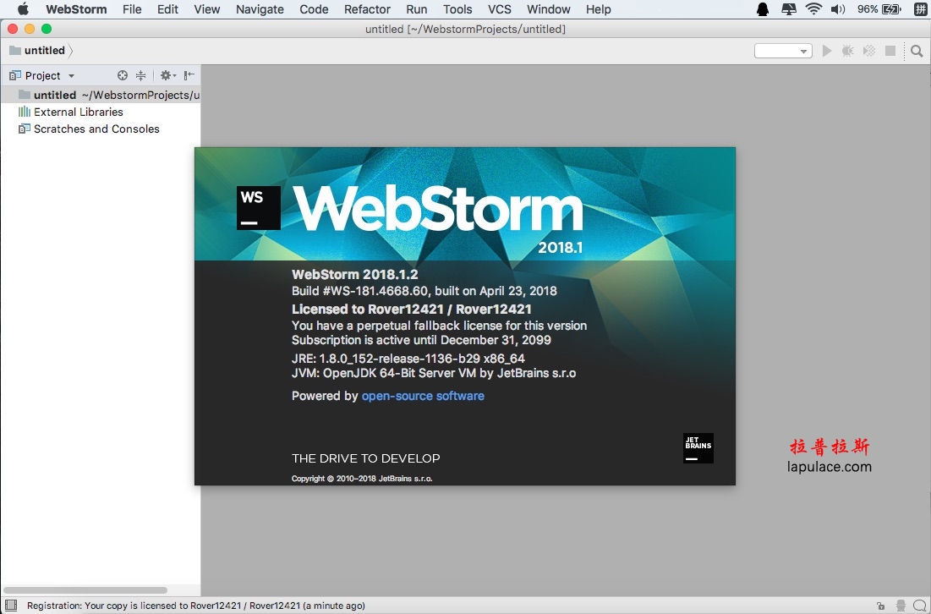Toggle the read-only lock icon in the status bar

point(880,606)
